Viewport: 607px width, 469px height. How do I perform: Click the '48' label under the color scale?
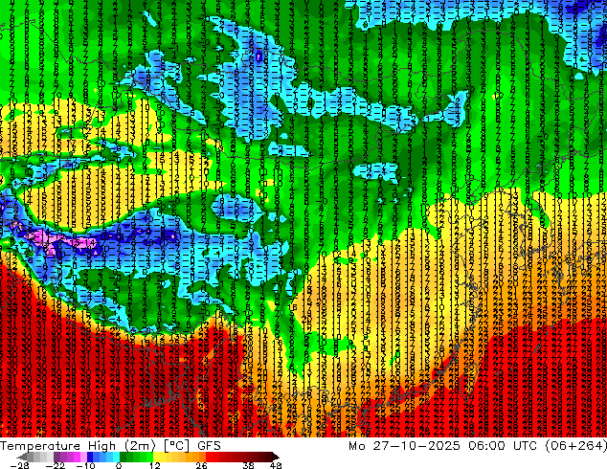click(x=276, y=465)
